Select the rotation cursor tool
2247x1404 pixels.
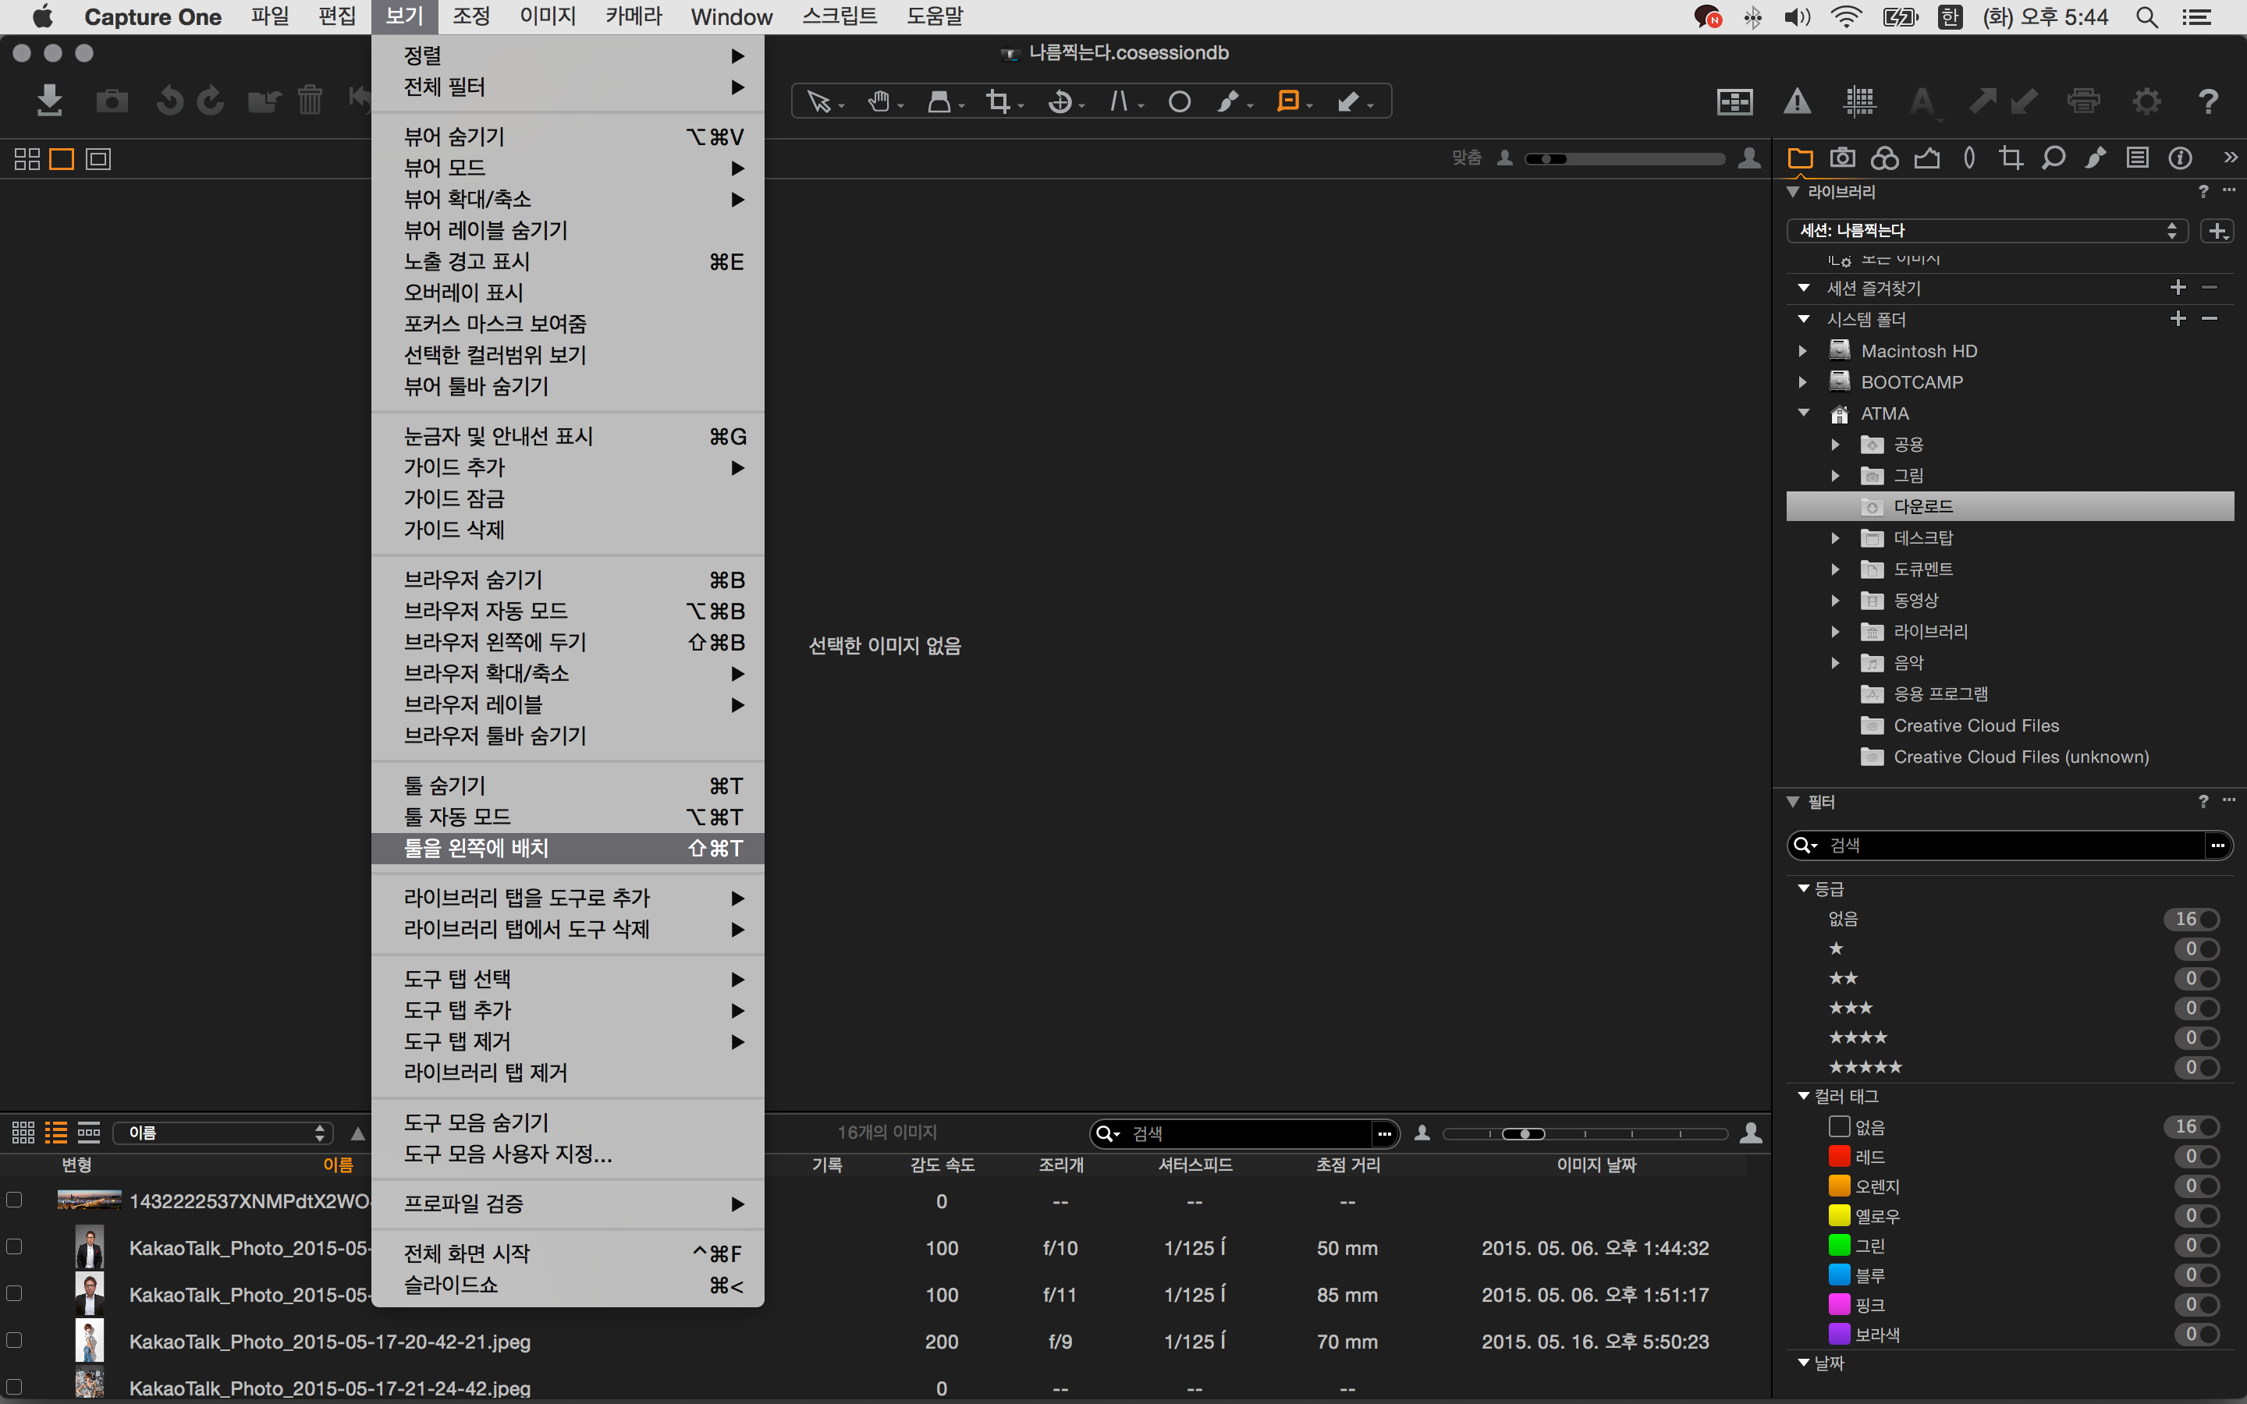(x=1060, y=101)
